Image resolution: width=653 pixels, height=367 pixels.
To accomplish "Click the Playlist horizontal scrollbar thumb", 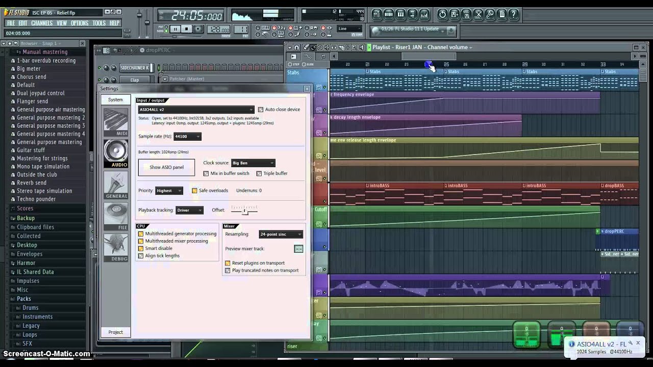I will pyautogui.click(x=429, y=57).
